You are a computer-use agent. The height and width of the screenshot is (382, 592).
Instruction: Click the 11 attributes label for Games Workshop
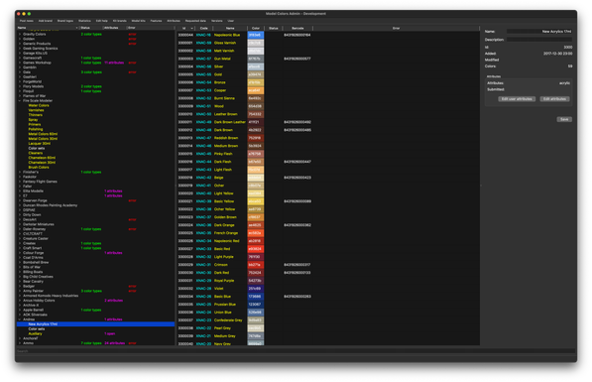[114, 63]
